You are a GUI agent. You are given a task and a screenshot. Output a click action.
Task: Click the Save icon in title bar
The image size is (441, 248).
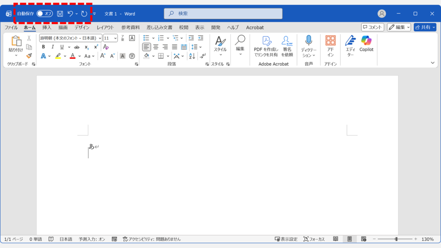pos(60,14)
